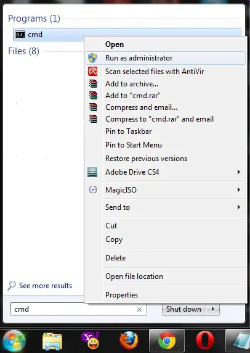Screen dimensions: 250x353
Task: Launch Yahoo Messenger taskbar icon
Action: [91, 341]
